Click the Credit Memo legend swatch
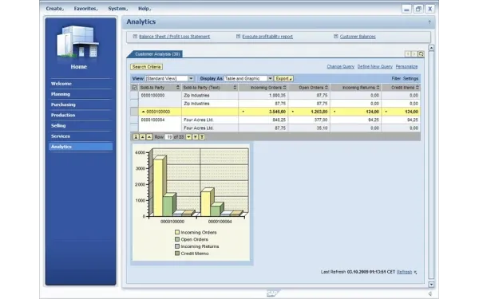This screenshot has width=479, height=299. click(177, 254)
